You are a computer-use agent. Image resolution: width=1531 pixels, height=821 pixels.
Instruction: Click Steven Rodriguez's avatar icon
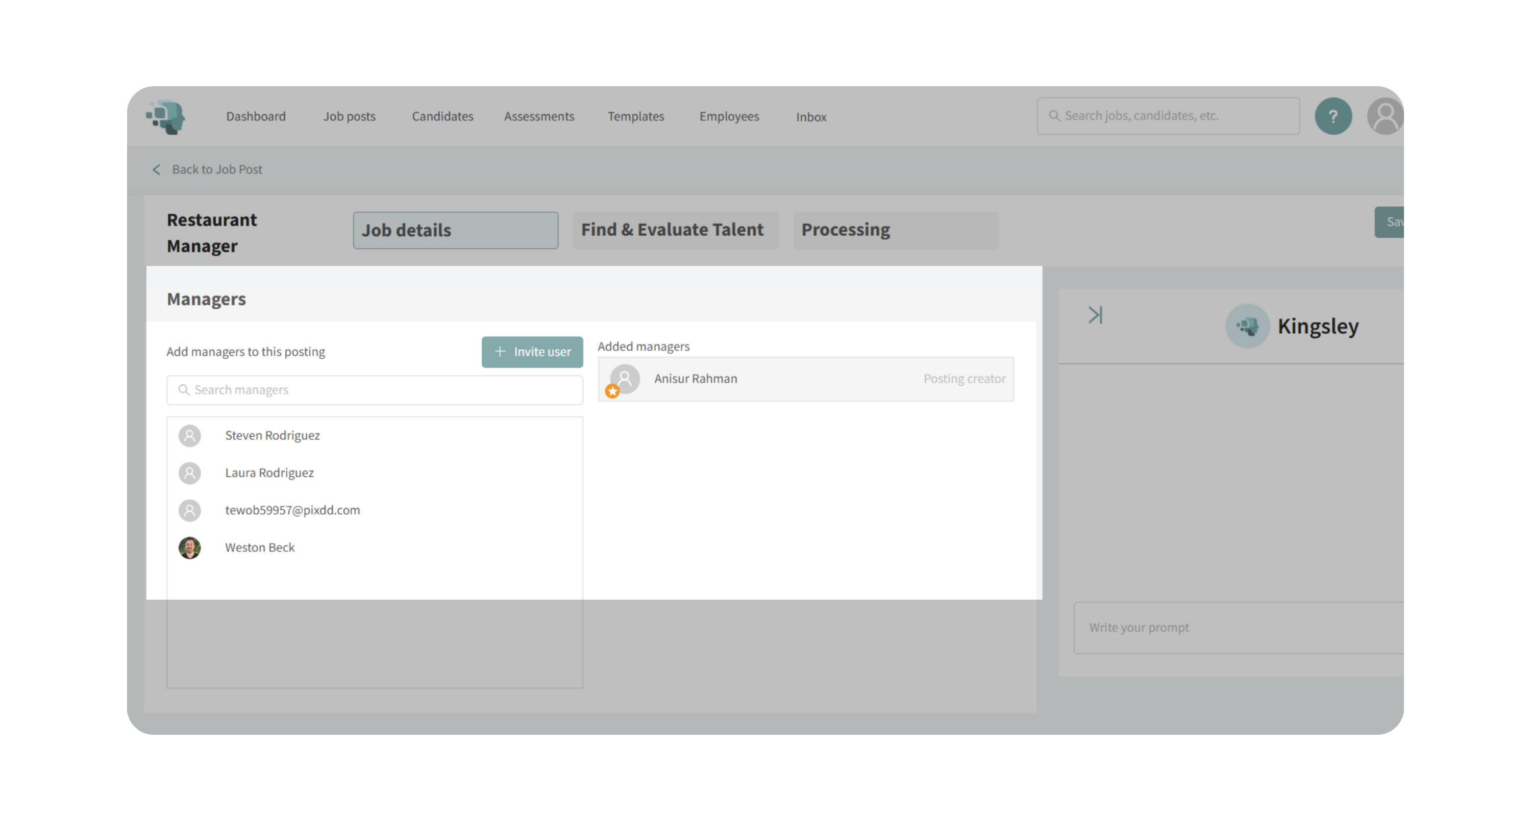190,435
